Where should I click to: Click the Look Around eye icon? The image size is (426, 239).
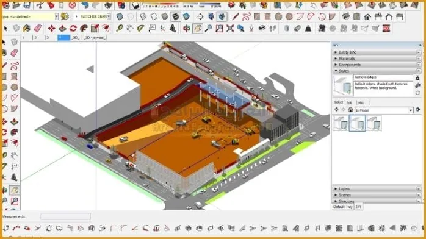click(x=262, y=28)
